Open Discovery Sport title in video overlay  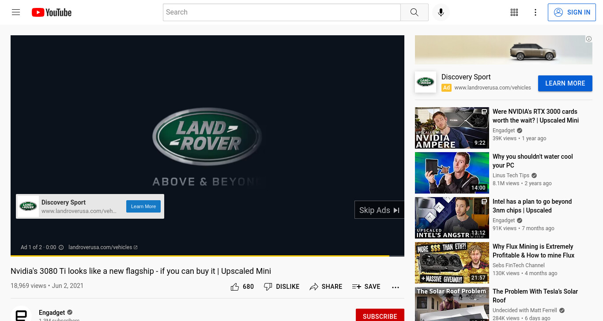(x=64, y=202)
